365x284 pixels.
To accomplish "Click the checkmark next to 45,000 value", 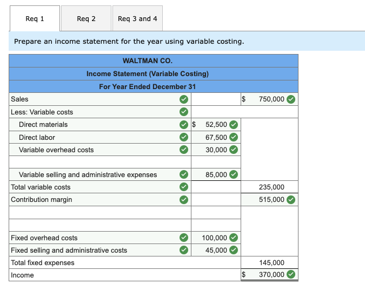I will [234, 250].
